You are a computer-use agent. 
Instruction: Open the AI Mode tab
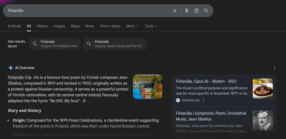click(x=14, y=26)
